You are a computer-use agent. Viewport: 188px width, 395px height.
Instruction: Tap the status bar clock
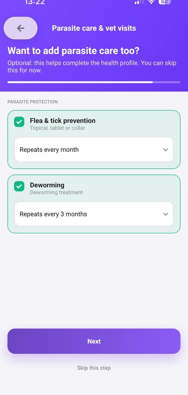point(35,2)
